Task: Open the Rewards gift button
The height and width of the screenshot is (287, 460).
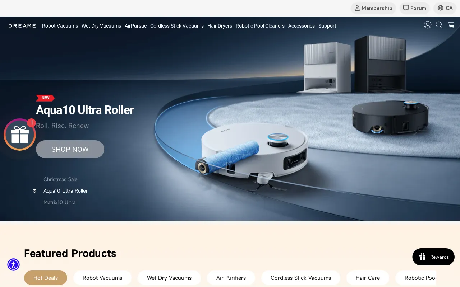Action: click(x=433, y=257)
